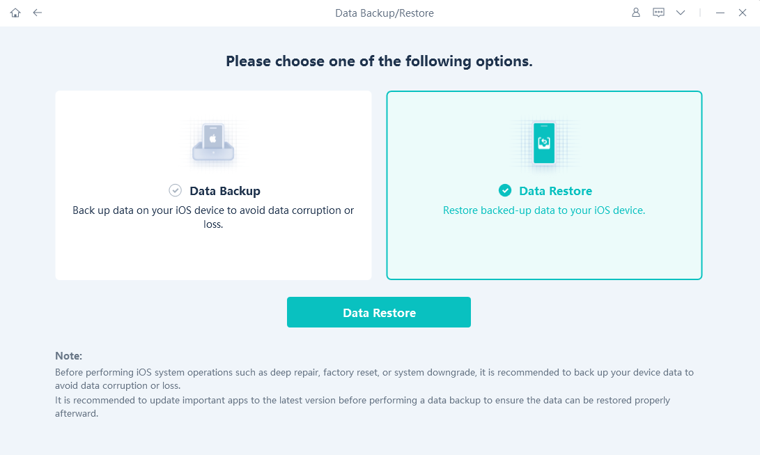Select the Data Backup option card
The image size is (760, 455).
click(213, 185)
